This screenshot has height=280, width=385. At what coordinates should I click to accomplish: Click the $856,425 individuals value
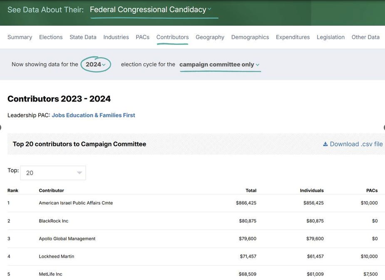click(313, 203)
